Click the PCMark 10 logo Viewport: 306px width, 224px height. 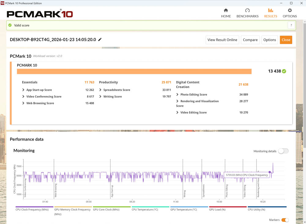click(x=40, y=14)
